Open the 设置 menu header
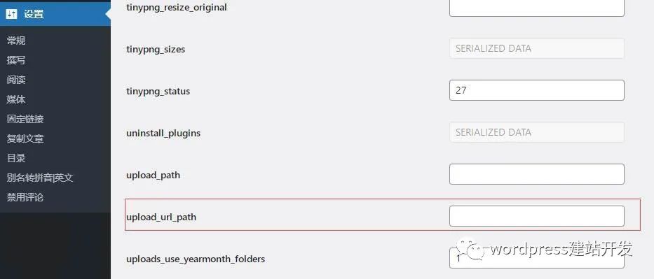The height and width of the screenshot is (279, 654). (55, 14)
